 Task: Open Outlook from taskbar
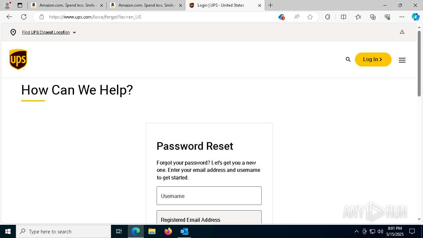click(x=184, y=231)
